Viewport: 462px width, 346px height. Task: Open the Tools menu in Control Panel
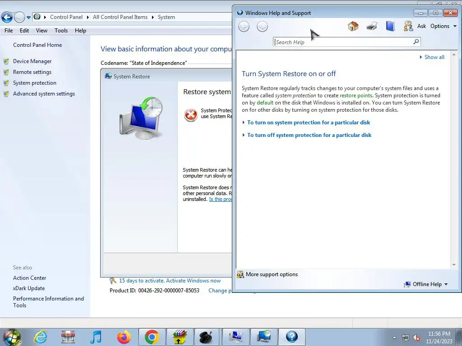tap(61, 31)
